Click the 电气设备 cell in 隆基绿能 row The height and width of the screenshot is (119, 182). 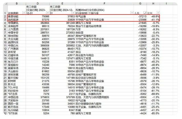coord(104,17)
